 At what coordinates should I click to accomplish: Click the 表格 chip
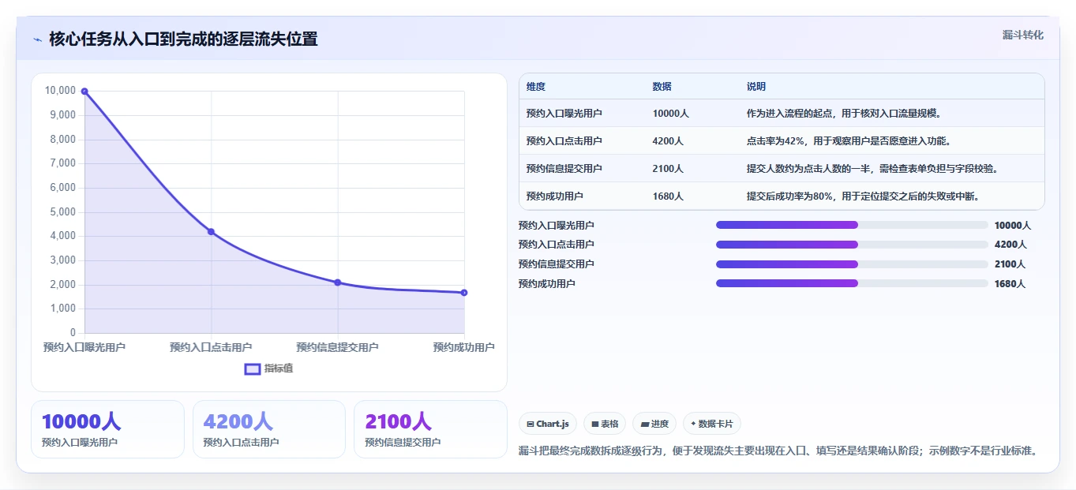(x=605, y=424)
